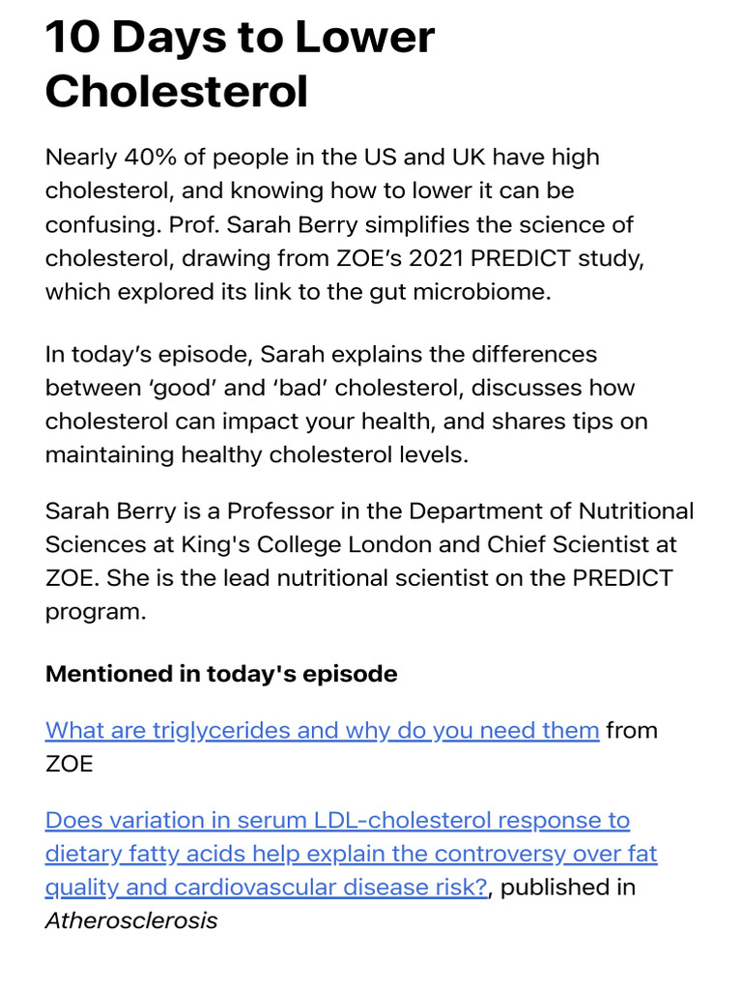742x990 pixels.
Task: Click the word 'Cholesterol' in the title
Action: [x=177, y=91]
